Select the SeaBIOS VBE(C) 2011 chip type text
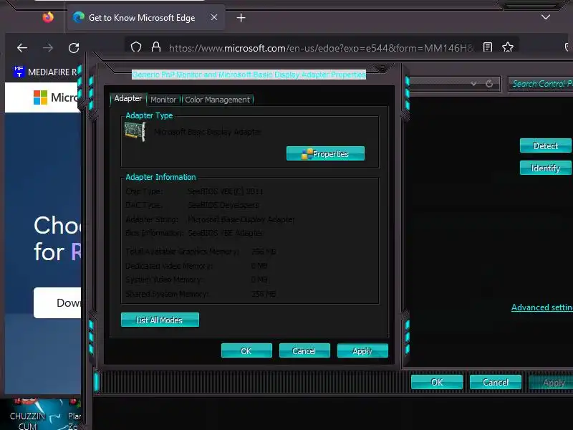 (x=225, y=191)
